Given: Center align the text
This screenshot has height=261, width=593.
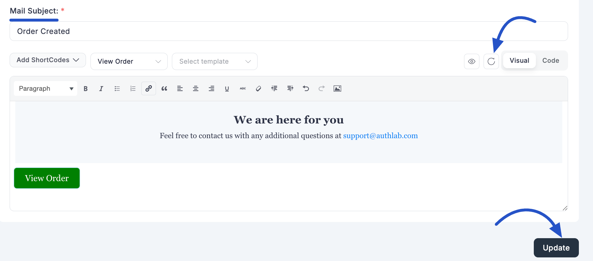Looking at the screenshot, I should pos(196,89).
